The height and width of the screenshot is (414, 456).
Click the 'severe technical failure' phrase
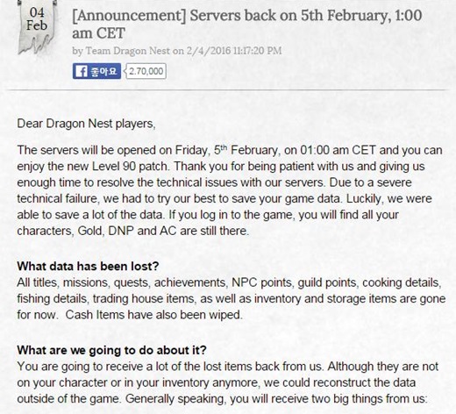214,190
